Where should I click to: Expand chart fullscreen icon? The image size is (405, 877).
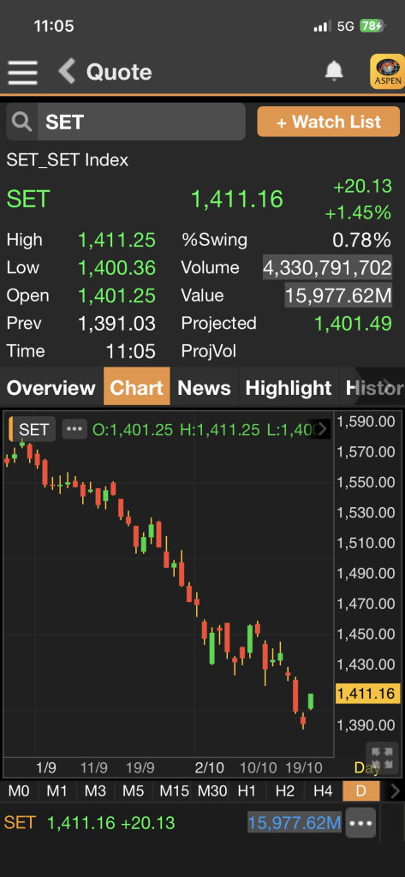pyautogui.click(x=382, y=758)
